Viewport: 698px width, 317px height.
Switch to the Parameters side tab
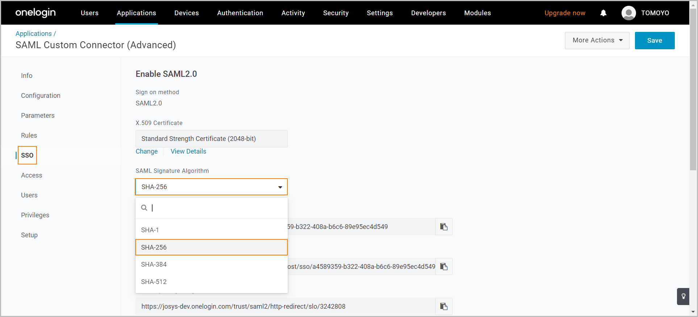(38, 116)
